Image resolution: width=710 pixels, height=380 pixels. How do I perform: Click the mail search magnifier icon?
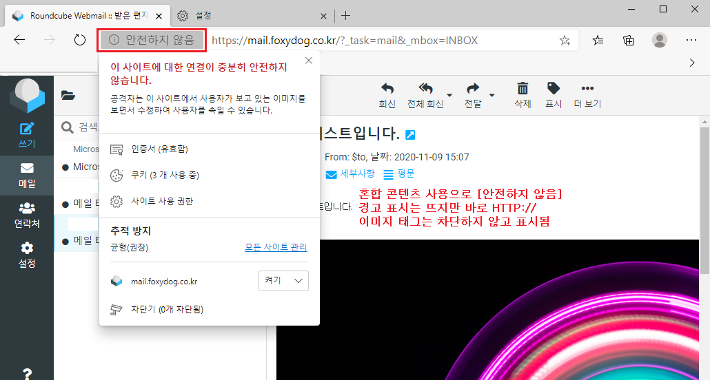[67, 127]
